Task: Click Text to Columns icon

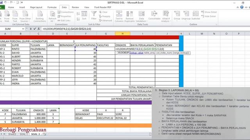Action: point(119,16)
